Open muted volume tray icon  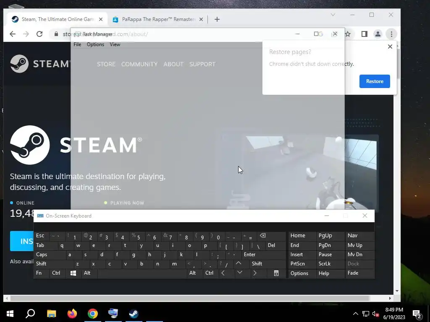(x=375, y=314)
